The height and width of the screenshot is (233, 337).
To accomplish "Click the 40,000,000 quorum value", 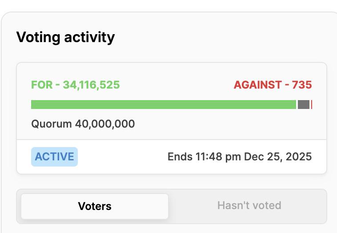I will [x=104, y=124].
